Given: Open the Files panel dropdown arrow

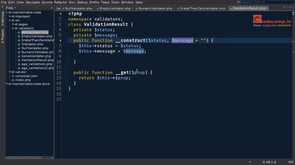Looking at the screenshot, I should coord(15,8).
